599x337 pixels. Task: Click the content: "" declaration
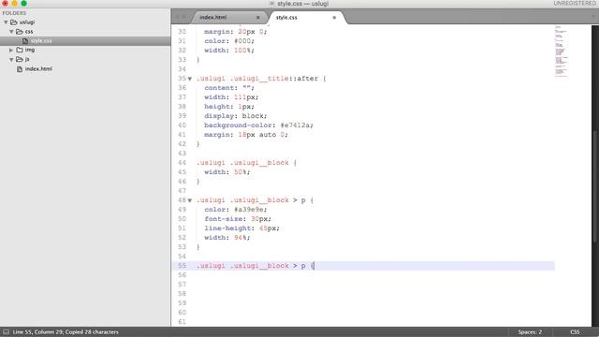click(229, 88)
